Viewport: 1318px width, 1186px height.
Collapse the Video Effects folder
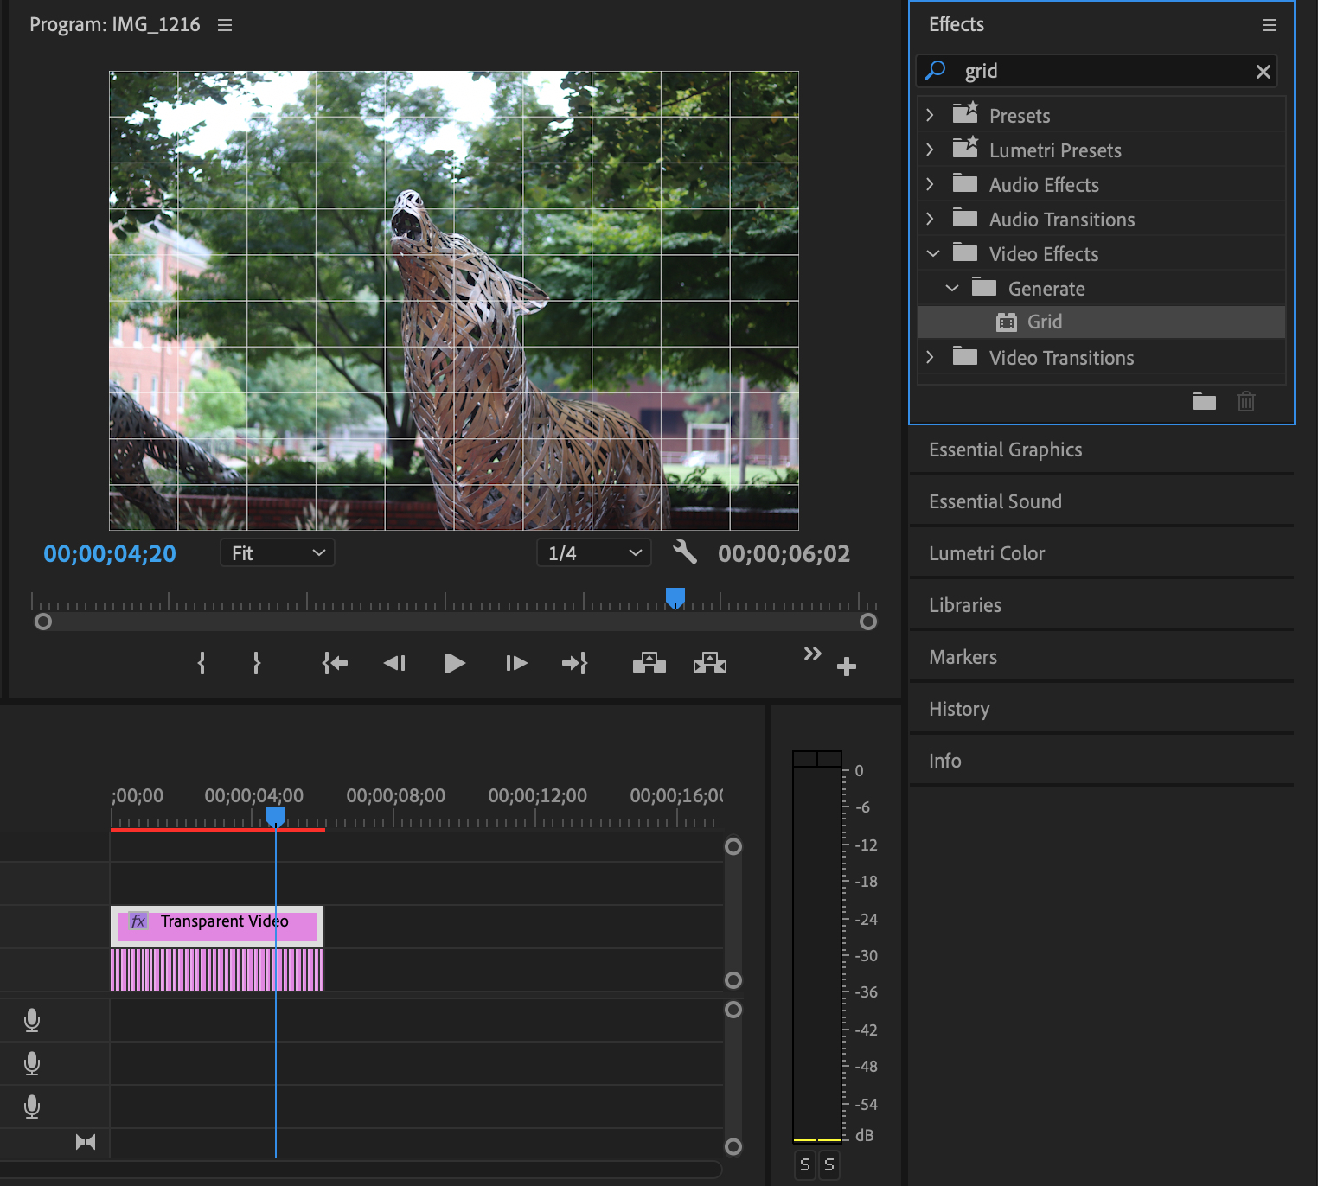pyautogui.click(x=932, y=253)
